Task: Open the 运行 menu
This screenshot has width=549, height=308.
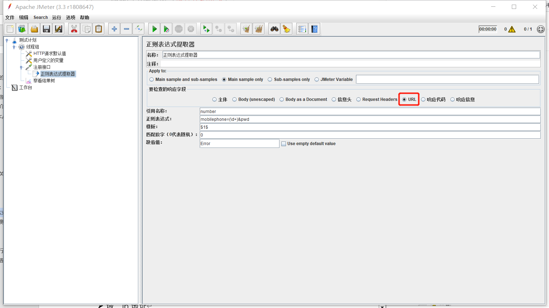Action: click(56, 17)
